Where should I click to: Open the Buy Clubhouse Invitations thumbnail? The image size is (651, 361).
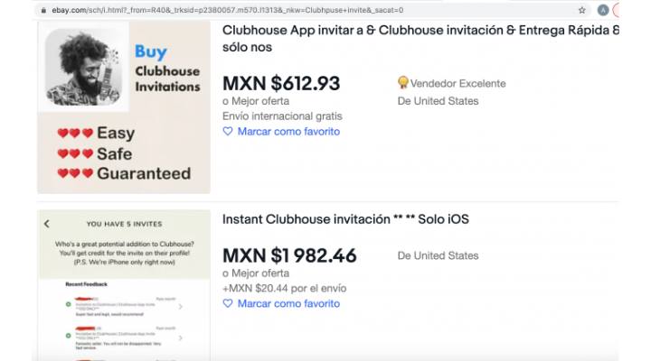pyautogui.click(x=124, y=108)
